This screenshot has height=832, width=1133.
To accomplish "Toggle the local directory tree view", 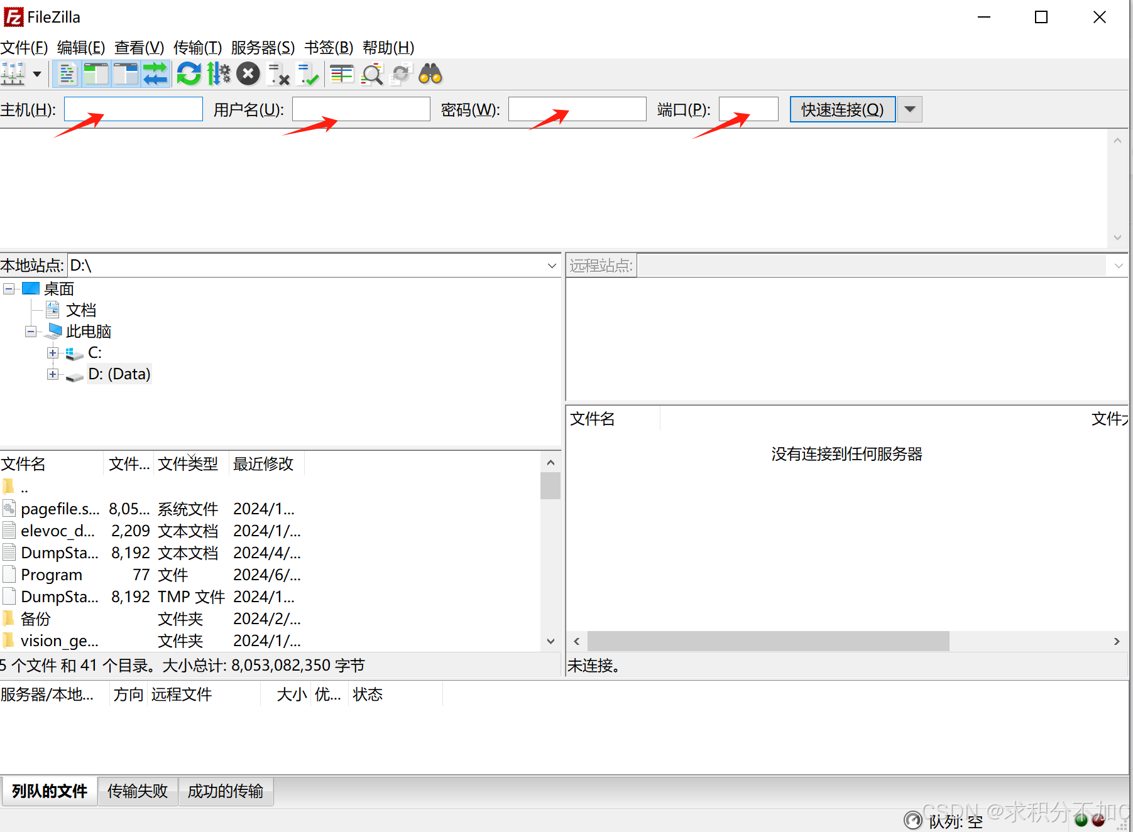I will (x=96, y=74).
